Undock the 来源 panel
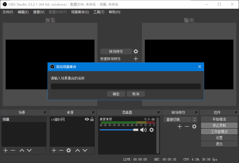 pos(93,112)
